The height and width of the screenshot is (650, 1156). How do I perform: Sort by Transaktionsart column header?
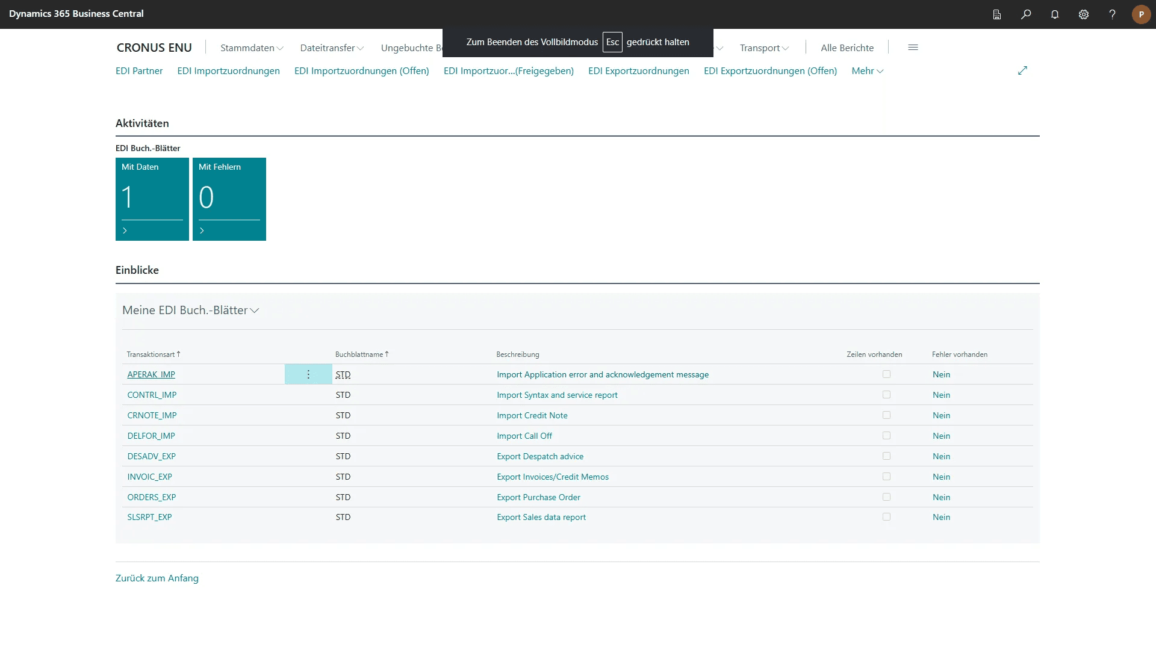click(154, 354)
